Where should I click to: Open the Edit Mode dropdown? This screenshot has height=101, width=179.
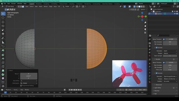tap(11, 6)
